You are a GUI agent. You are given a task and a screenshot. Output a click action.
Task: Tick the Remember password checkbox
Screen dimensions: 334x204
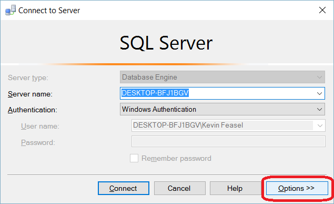(134, 158)
